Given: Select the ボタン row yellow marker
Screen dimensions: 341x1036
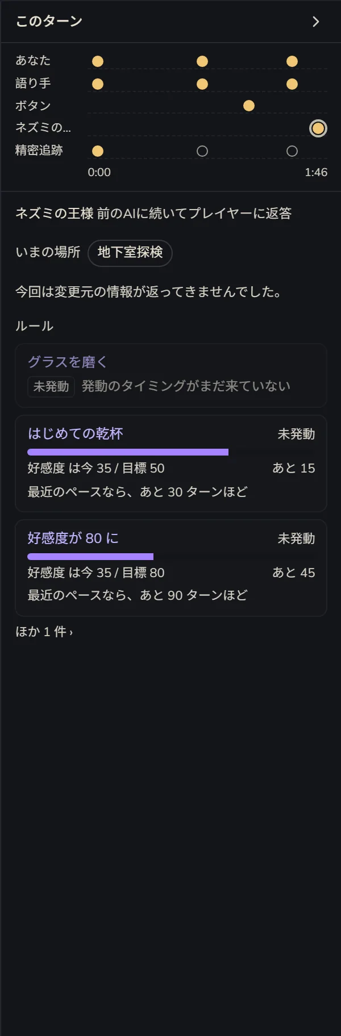Looking at the screenshot, I should (x=249, y=106).
